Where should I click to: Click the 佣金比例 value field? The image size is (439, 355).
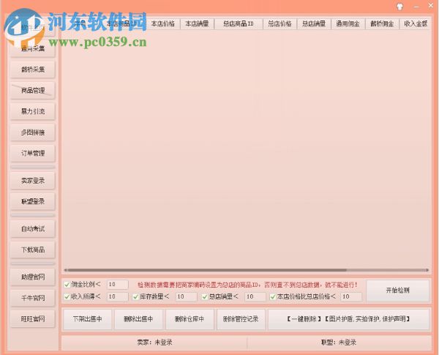(118, 285)
